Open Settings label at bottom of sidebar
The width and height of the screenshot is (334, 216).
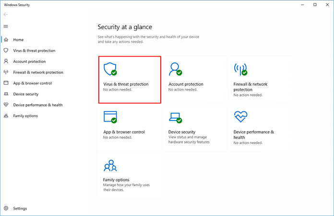click(x=20, y=208)
